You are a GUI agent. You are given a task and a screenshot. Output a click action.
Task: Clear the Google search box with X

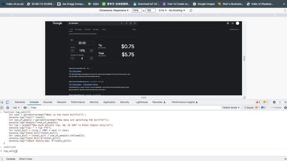pos(122,23)
